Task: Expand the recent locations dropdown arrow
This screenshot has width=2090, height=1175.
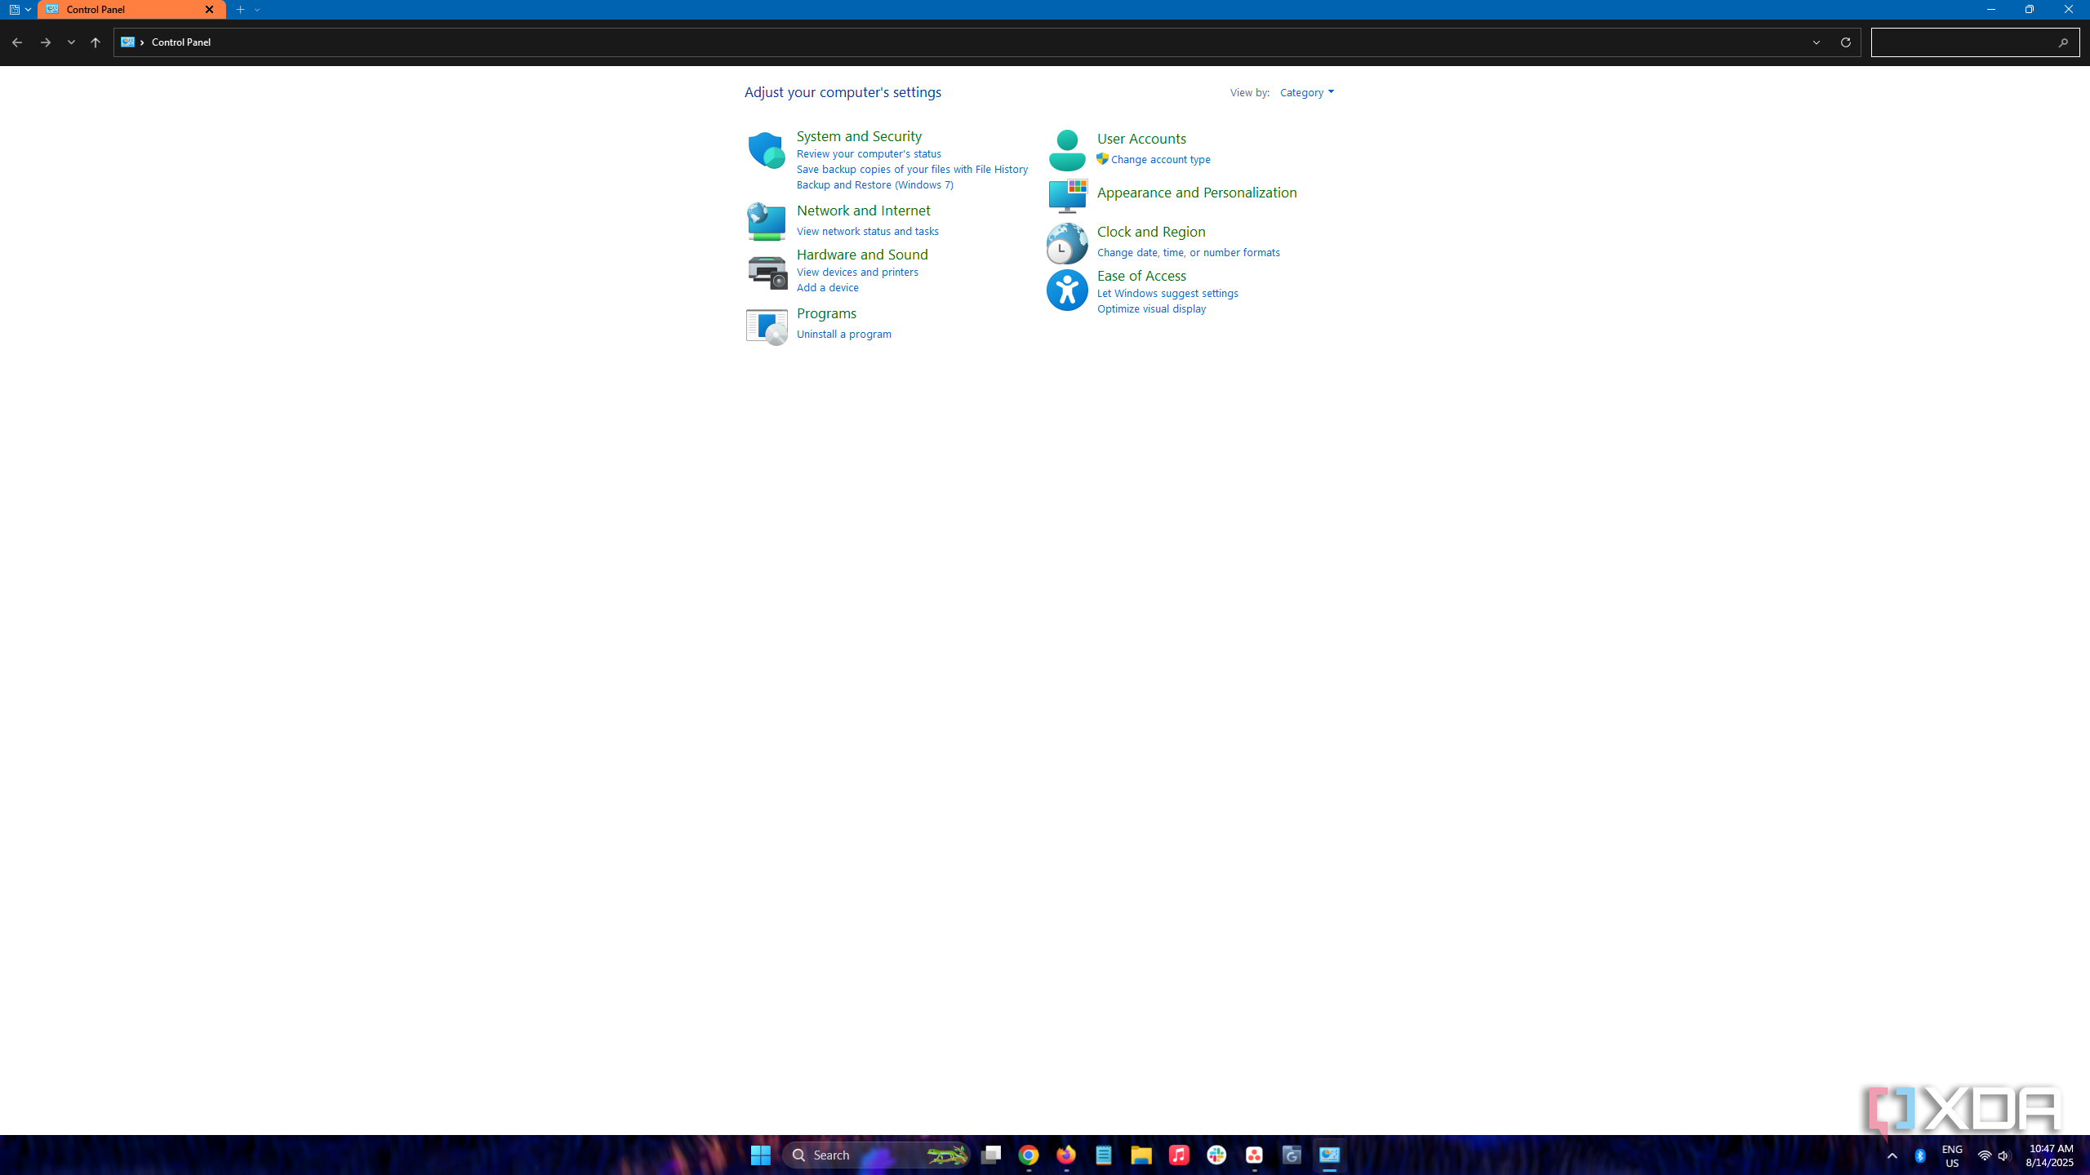Action: (71, 42)
